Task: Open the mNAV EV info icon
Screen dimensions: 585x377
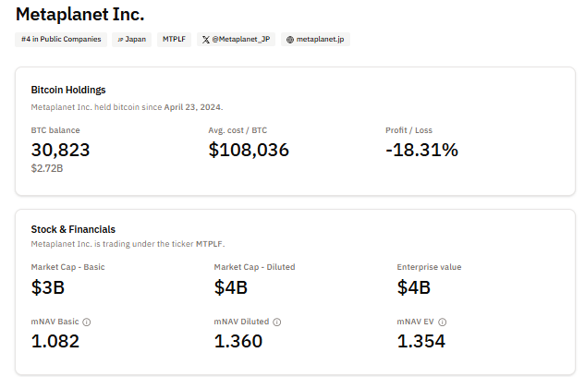Action: 443,322
